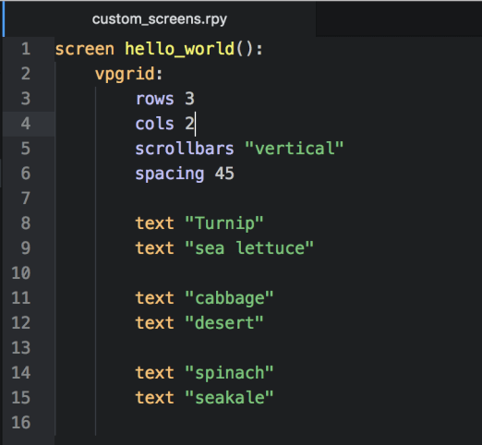Viewport: 482px width, 445px height.
Task: Click the 'vpgrid:' statement
Action: pyautogui.click(x=129, y=75)
